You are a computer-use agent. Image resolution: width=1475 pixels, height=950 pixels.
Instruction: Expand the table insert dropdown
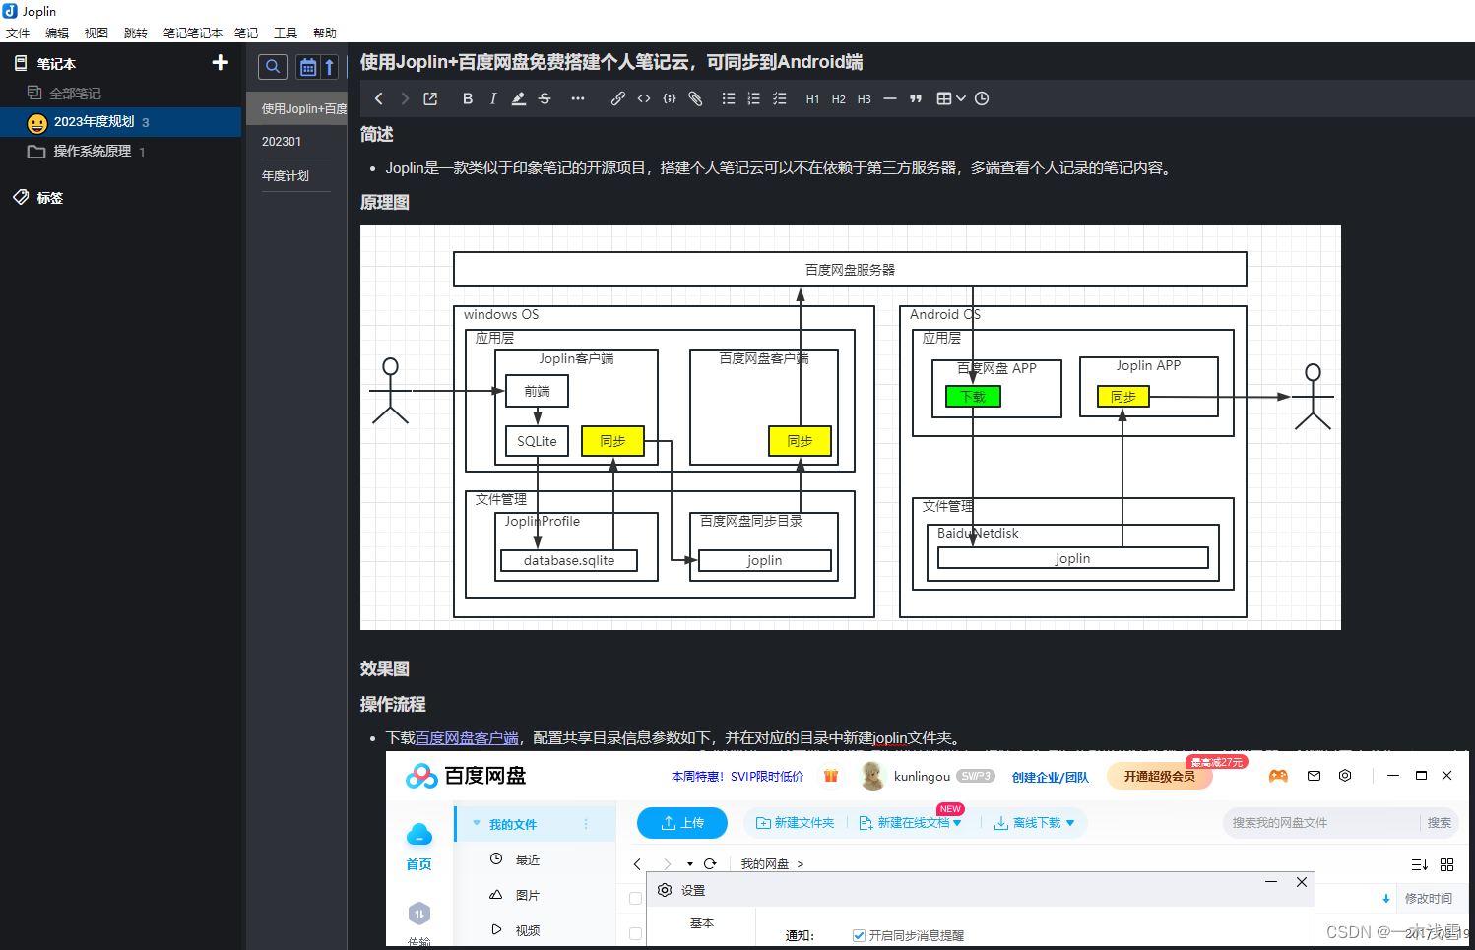960,98
